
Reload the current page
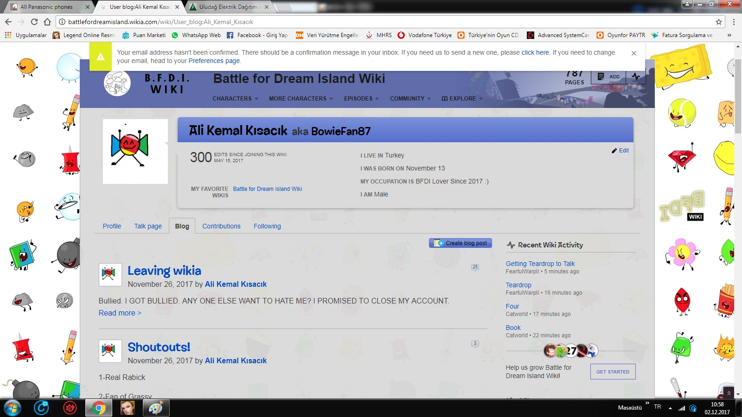(x=34, y=22)
